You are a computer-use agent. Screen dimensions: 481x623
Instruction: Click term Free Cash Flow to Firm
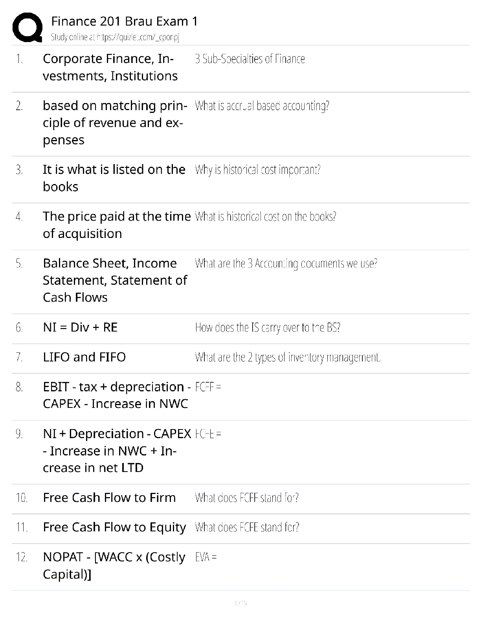point(109,498)
